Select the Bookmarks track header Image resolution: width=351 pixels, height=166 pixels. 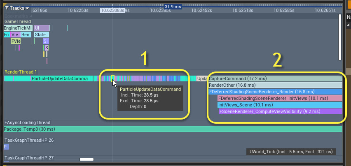pos(18,16)
